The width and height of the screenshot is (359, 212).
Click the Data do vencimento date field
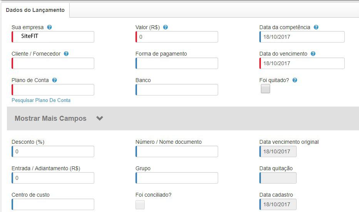click(302, 63)
